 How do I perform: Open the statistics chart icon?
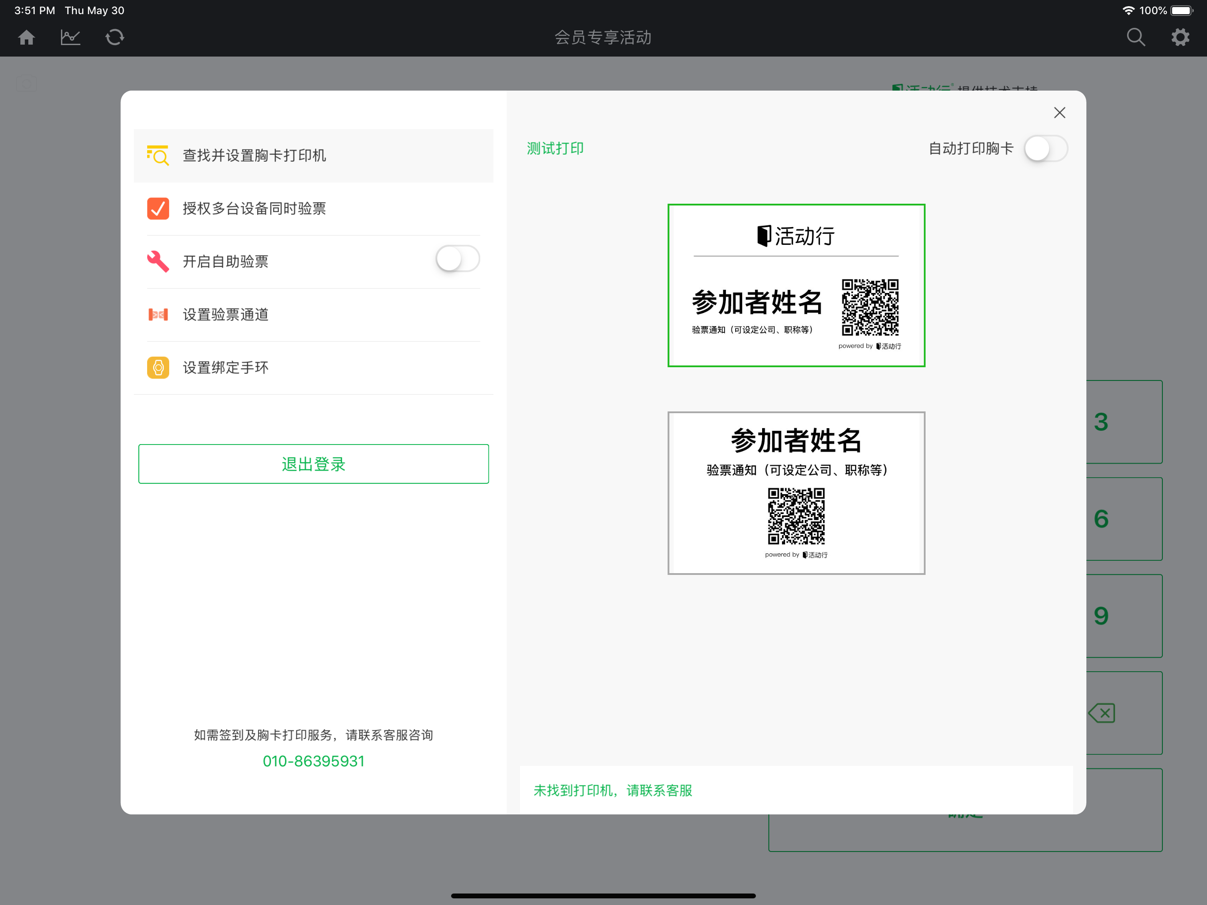(70, 37)
